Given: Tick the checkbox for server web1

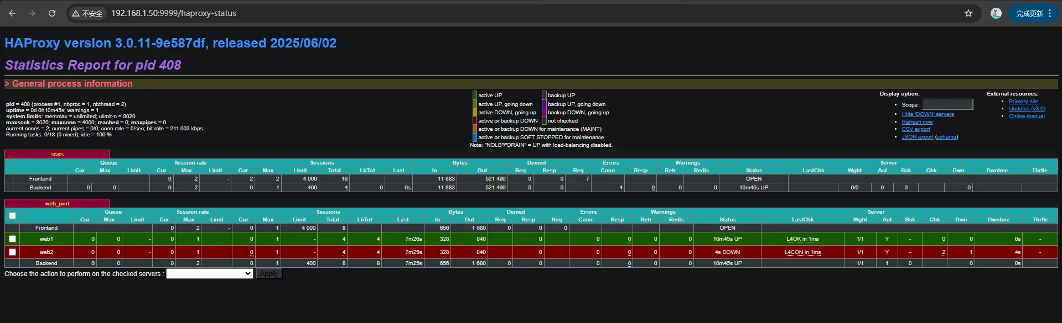Looking at the screenshot, I should pyautogui.click(x=12, y=239).
